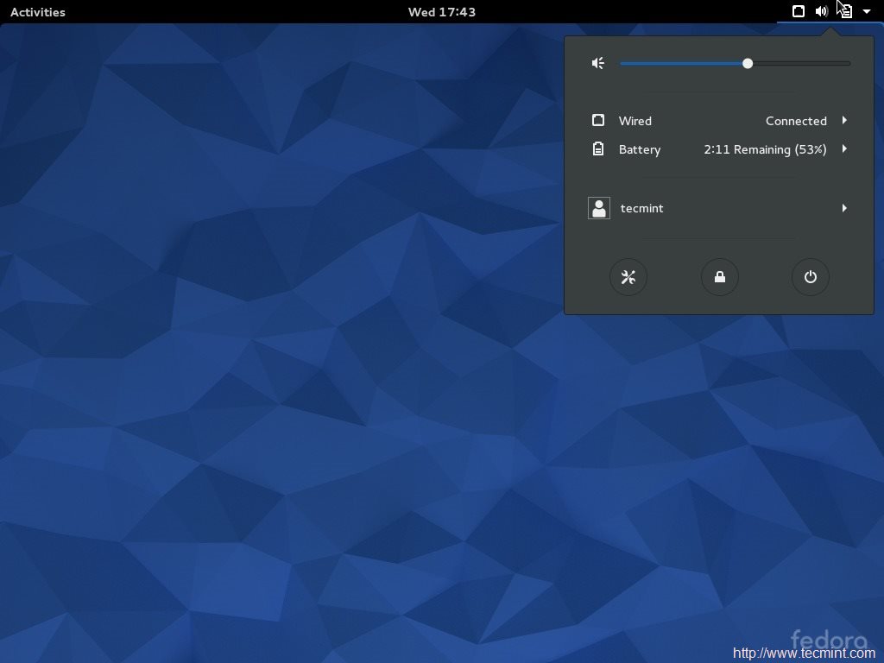Expand the Battery details arrow
Viewport: 884px width, 663px height.
pos(844,148)
